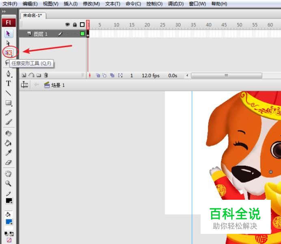This screenshot has width=281, height=244.
Task: Open 文件(F) menu
Action: [x=10, y=4]
